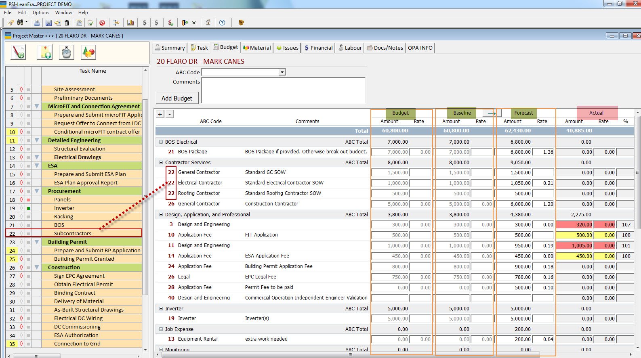641x358 pixels.
Task: Toggle the diamond marker on Preliminary Documents row
Action: [x=21, y=98]
